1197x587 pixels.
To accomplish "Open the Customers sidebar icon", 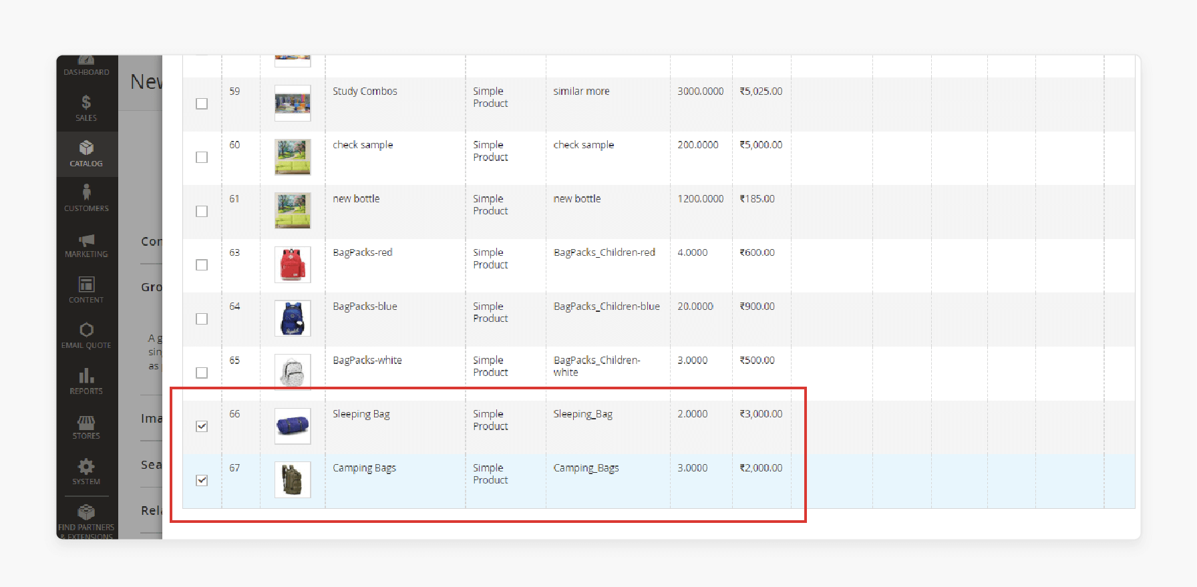I will 86,192.
